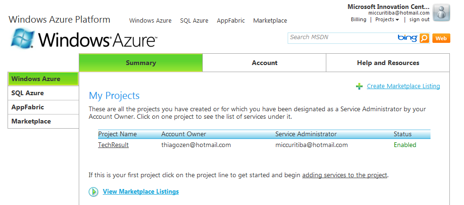The height and width of the screenshot is (205, 464).
Task: Click the Status column header
Action: coord(402,134)
